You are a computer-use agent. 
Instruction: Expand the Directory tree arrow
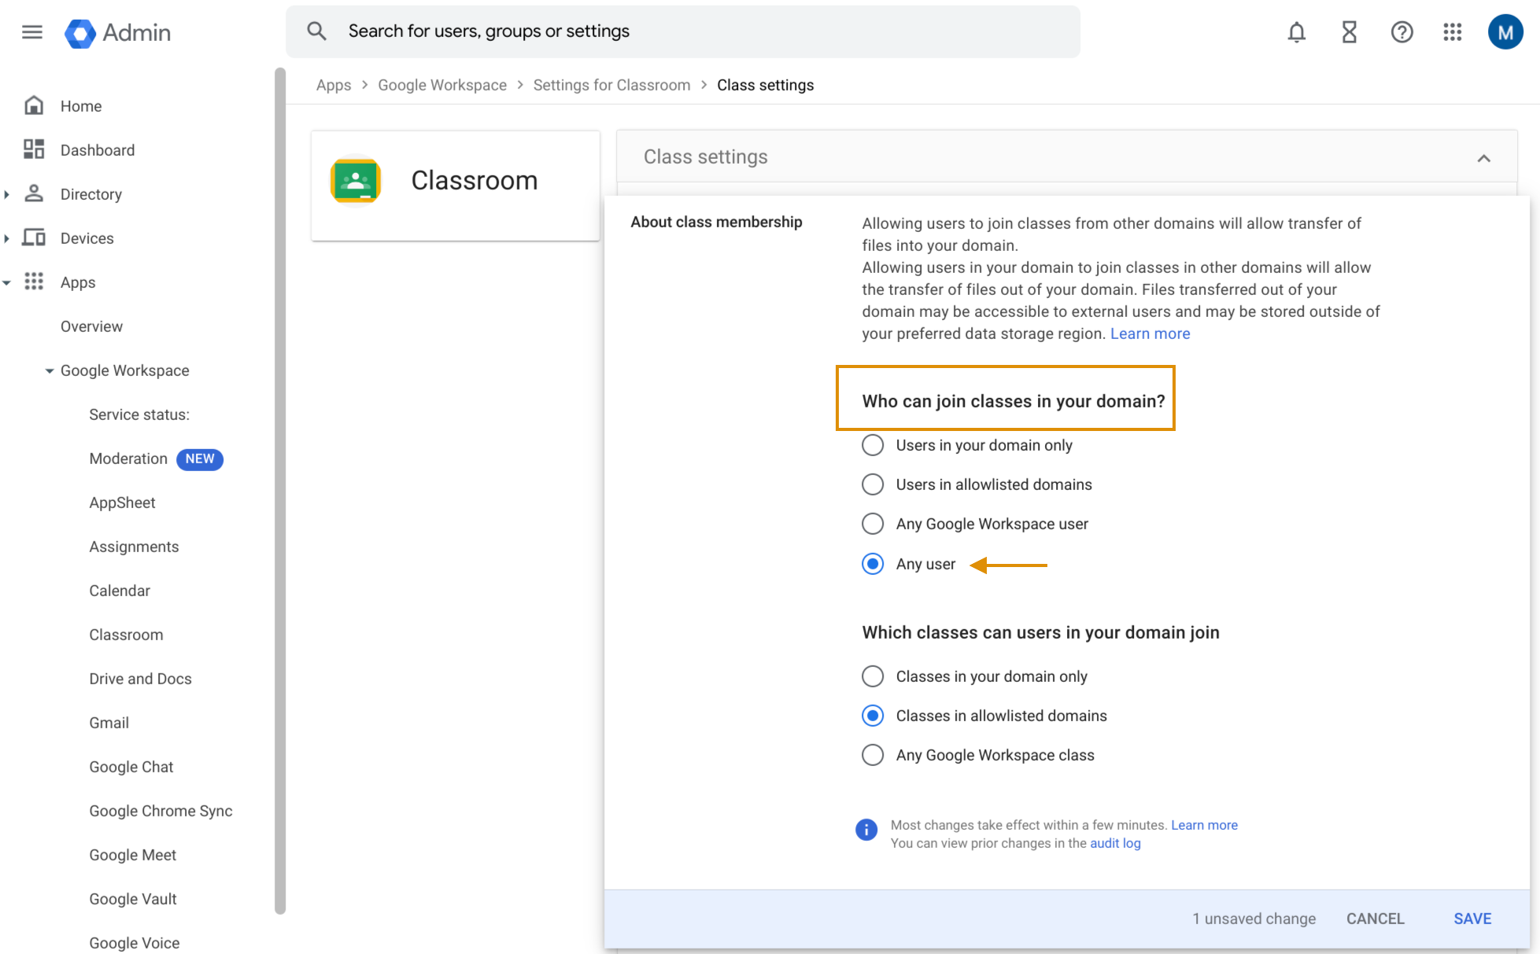pyautogui.click(x=7, y=194)
